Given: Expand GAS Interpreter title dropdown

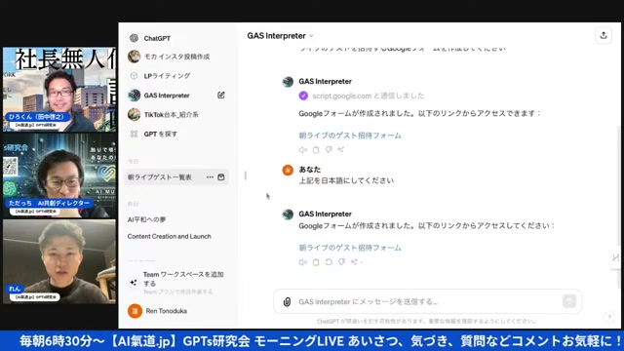Looking at the screenshot, I should point(280,36).
